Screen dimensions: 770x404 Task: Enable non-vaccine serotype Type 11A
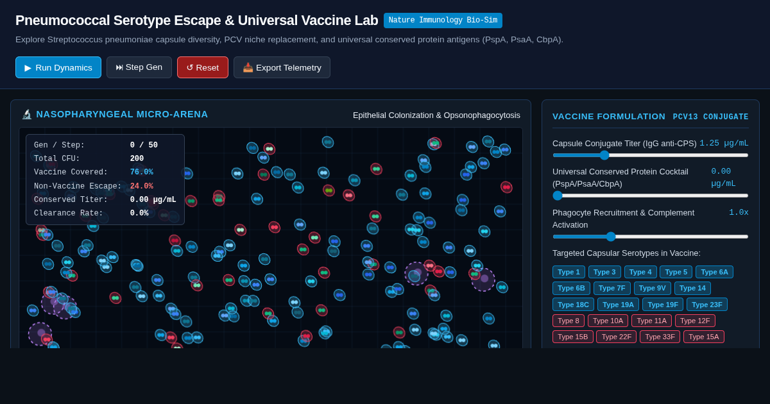coord(651,321)
